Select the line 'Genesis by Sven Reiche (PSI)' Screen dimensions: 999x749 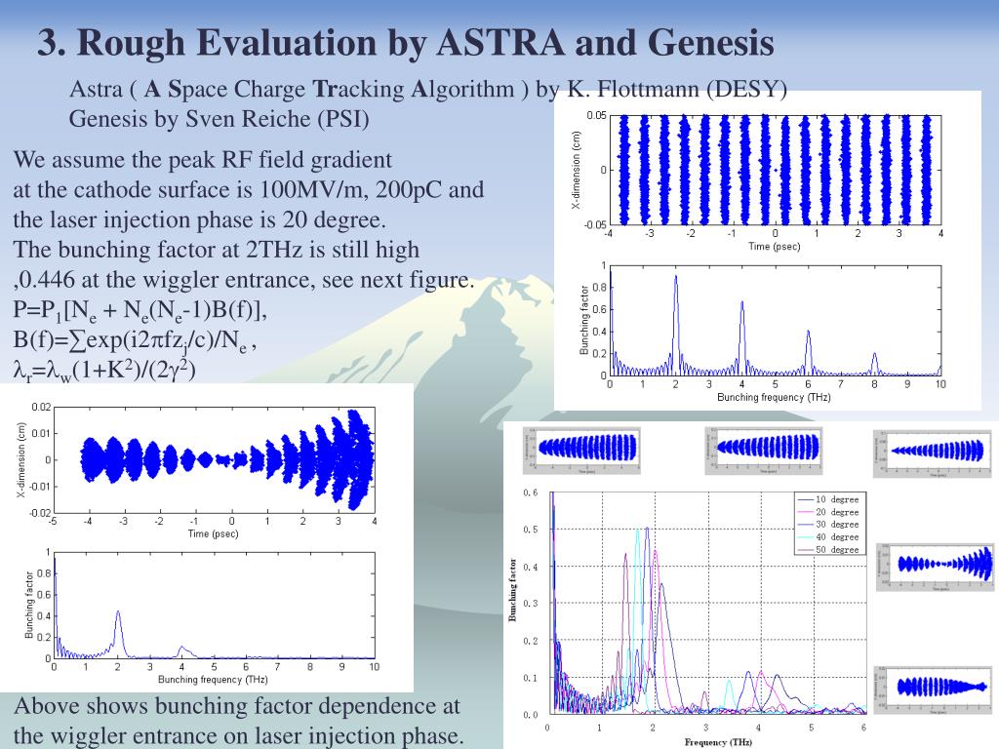[x=220, y=118]
